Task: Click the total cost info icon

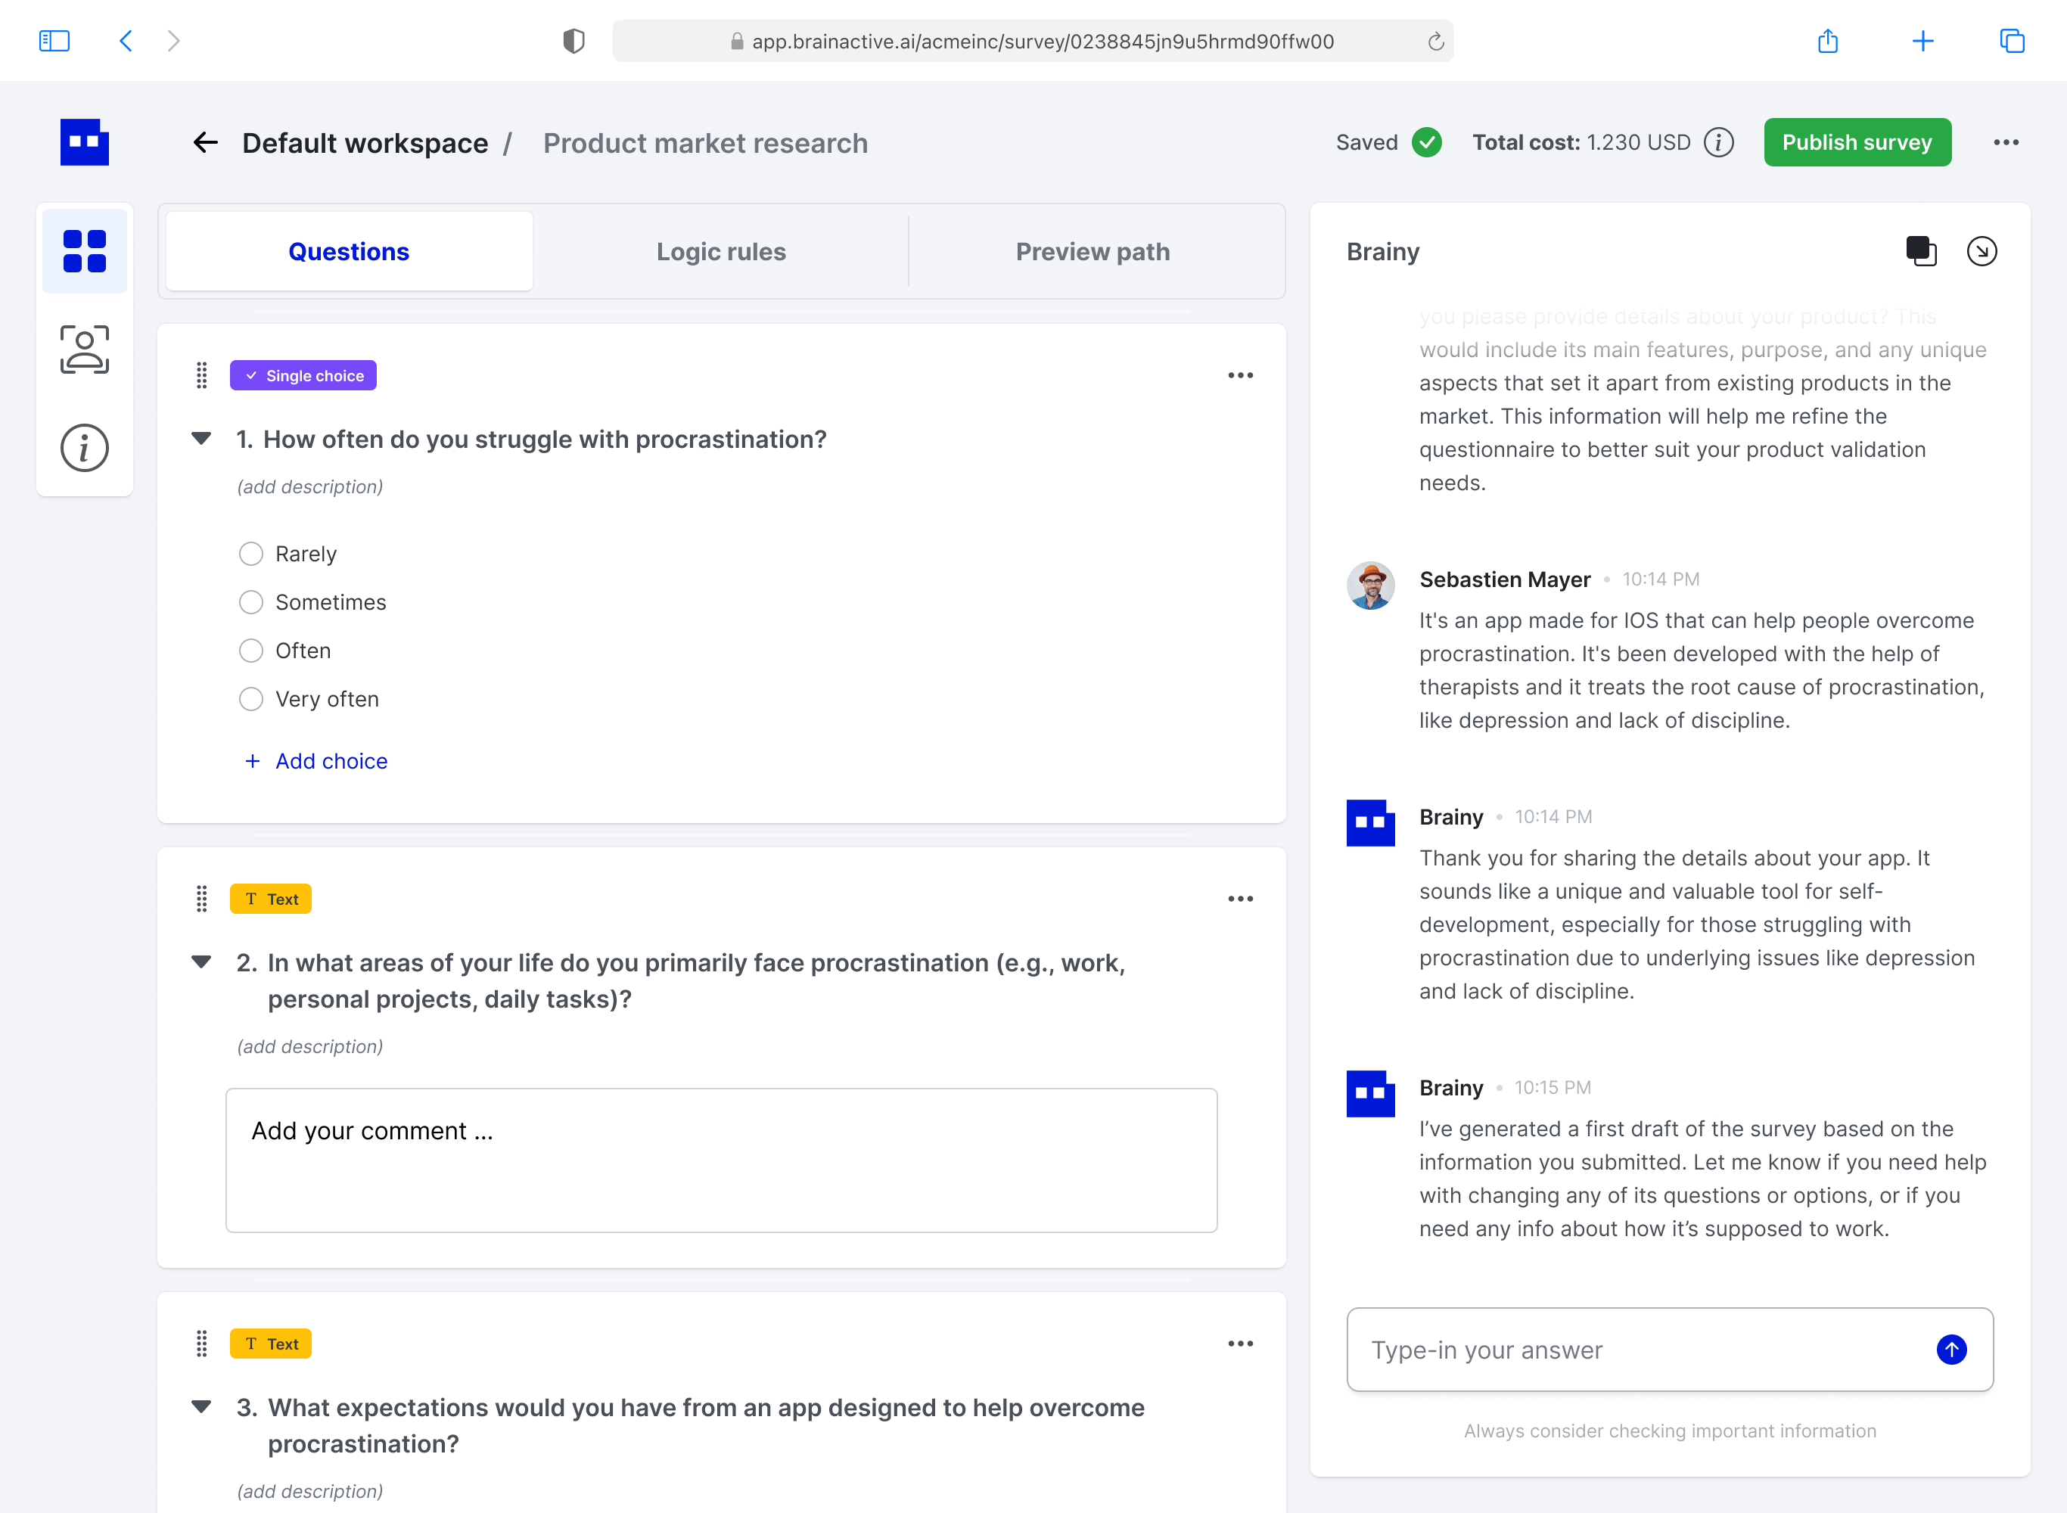Action: coord(1718,143)
